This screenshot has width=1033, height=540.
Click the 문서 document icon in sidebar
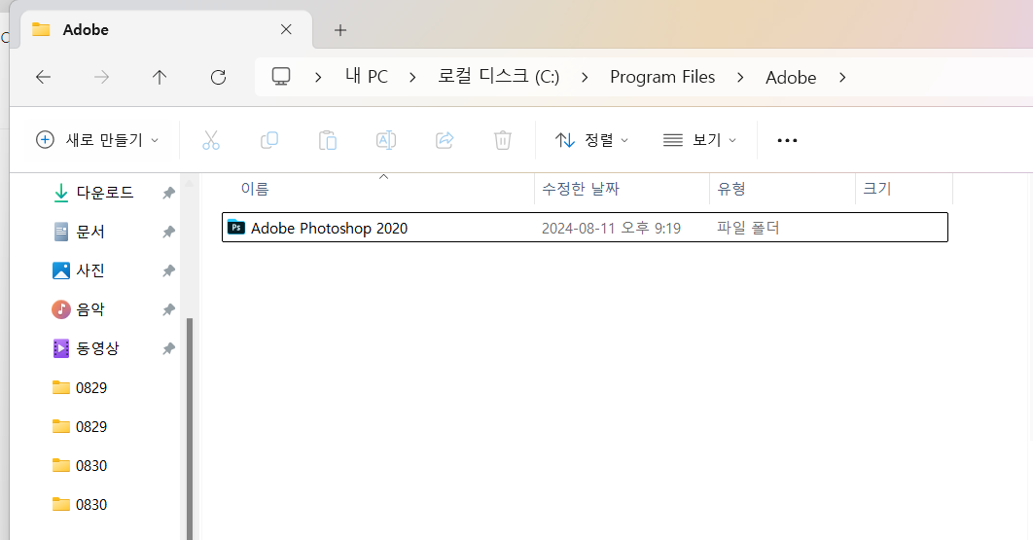[x=60, y=232]
